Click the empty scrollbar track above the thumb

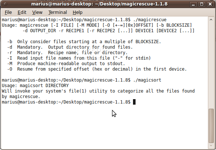coord(211,65)
